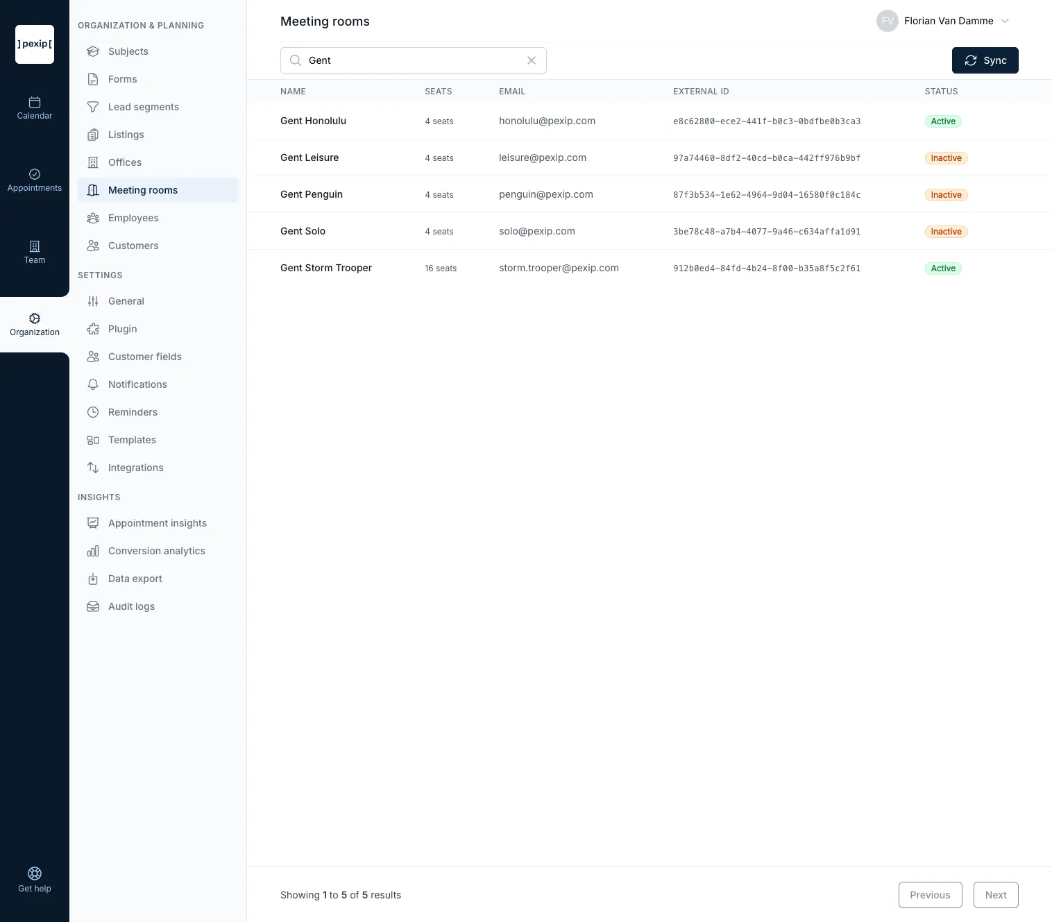This screenshot has width=1052, height=922.
Task: Click the Employees group icon
Action: click(x=93, y=218)
